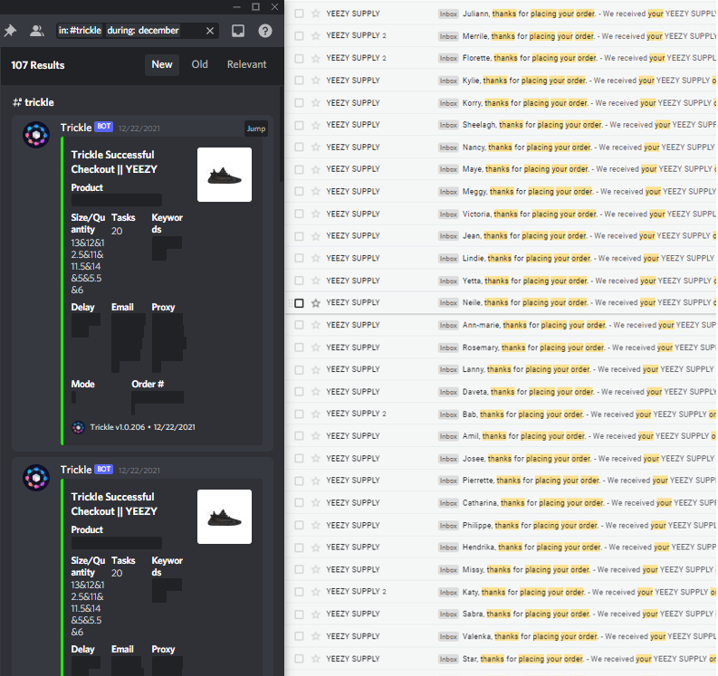
Task: Click Inbox label on Victoria email
Action: click(448, 214)
